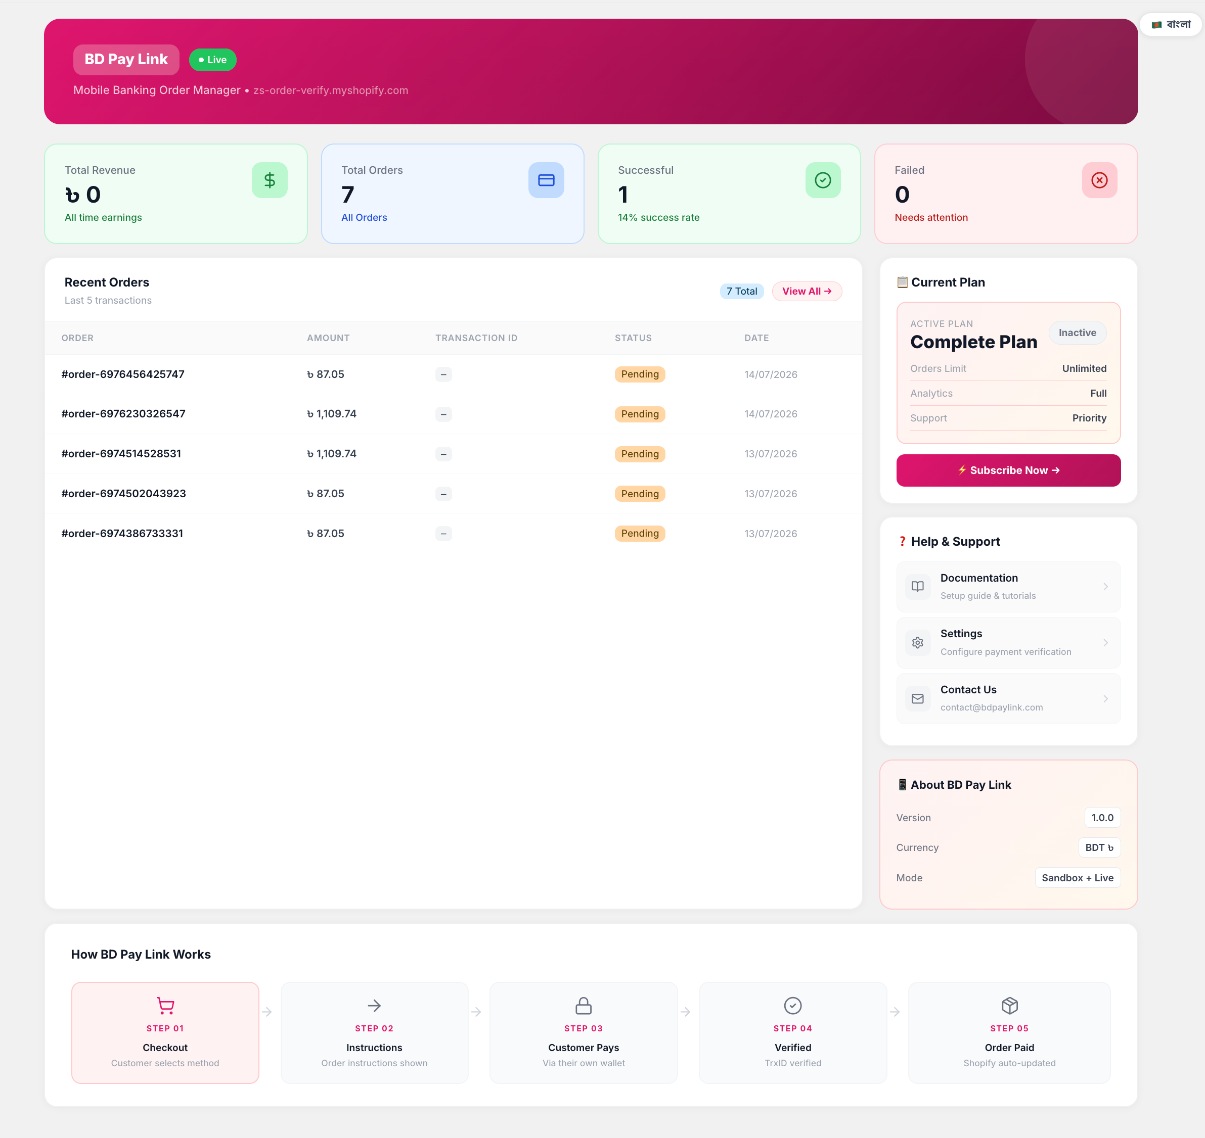Screen dimensions: 1205x1138
Task: Click Pending status of order 6976230326547
Action: click(x=640, y=414)
